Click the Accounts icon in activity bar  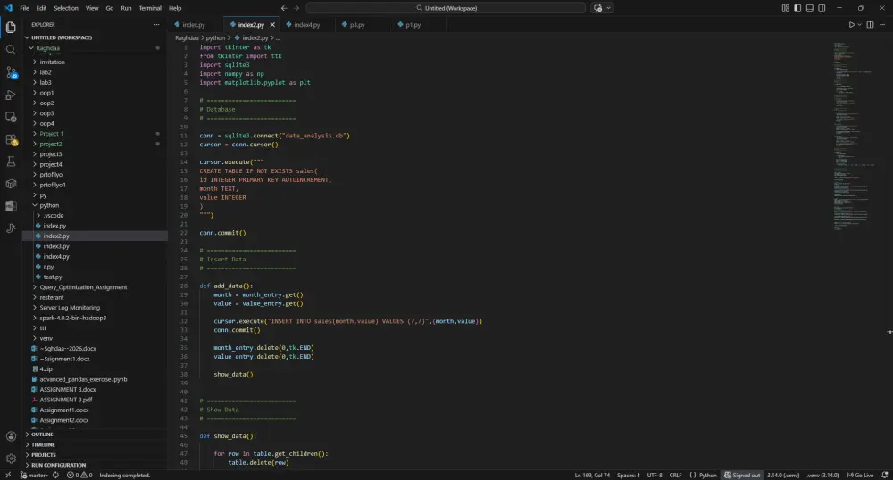11,436
